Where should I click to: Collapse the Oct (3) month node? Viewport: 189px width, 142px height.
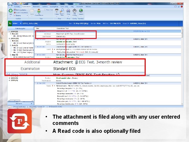click(x=11, y=45)
